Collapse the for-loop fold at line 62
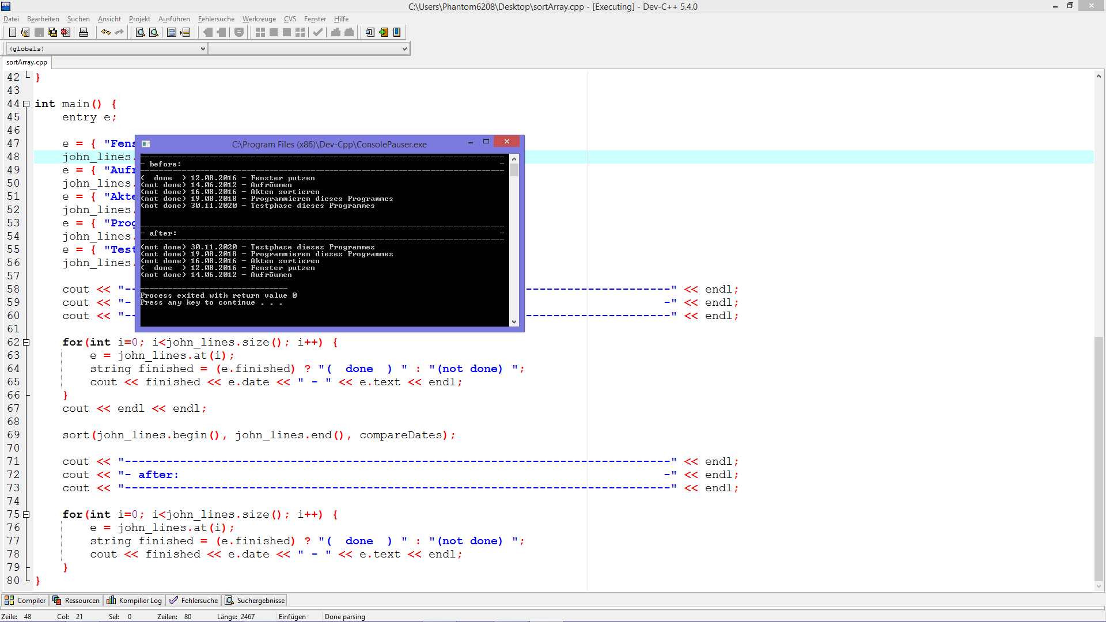 click(26, 342)
